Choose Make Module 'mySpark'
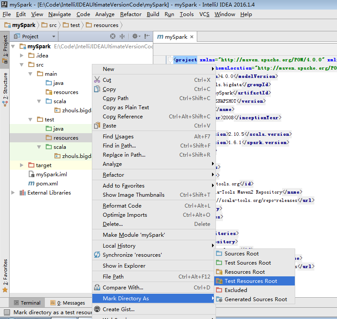Screen dimensions: 337x319 pos(154,235)
